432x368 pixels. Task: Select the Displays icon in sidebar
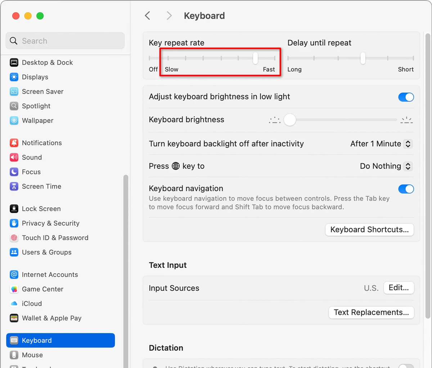coord(14,77)
